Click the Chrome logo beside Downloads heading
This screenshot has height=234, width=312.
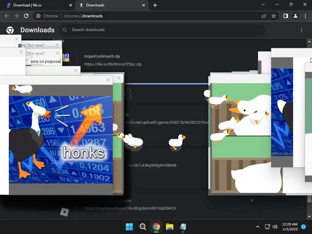tap(10, 30)
